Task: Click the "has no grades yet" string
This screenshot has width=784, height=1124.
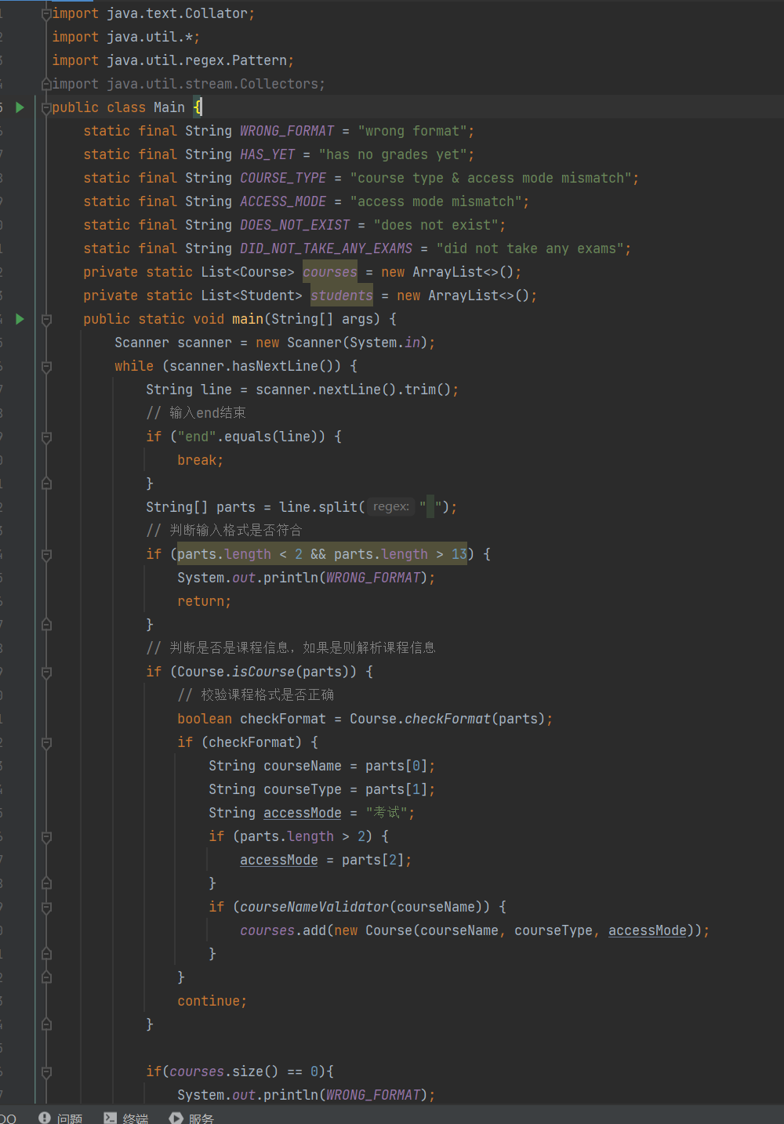Action: [x=393, y=154]
